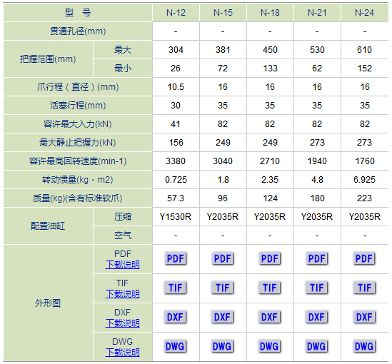Download the DXF drawing for N-24
The width and height of the screenshot is (392, 364).
364,317
